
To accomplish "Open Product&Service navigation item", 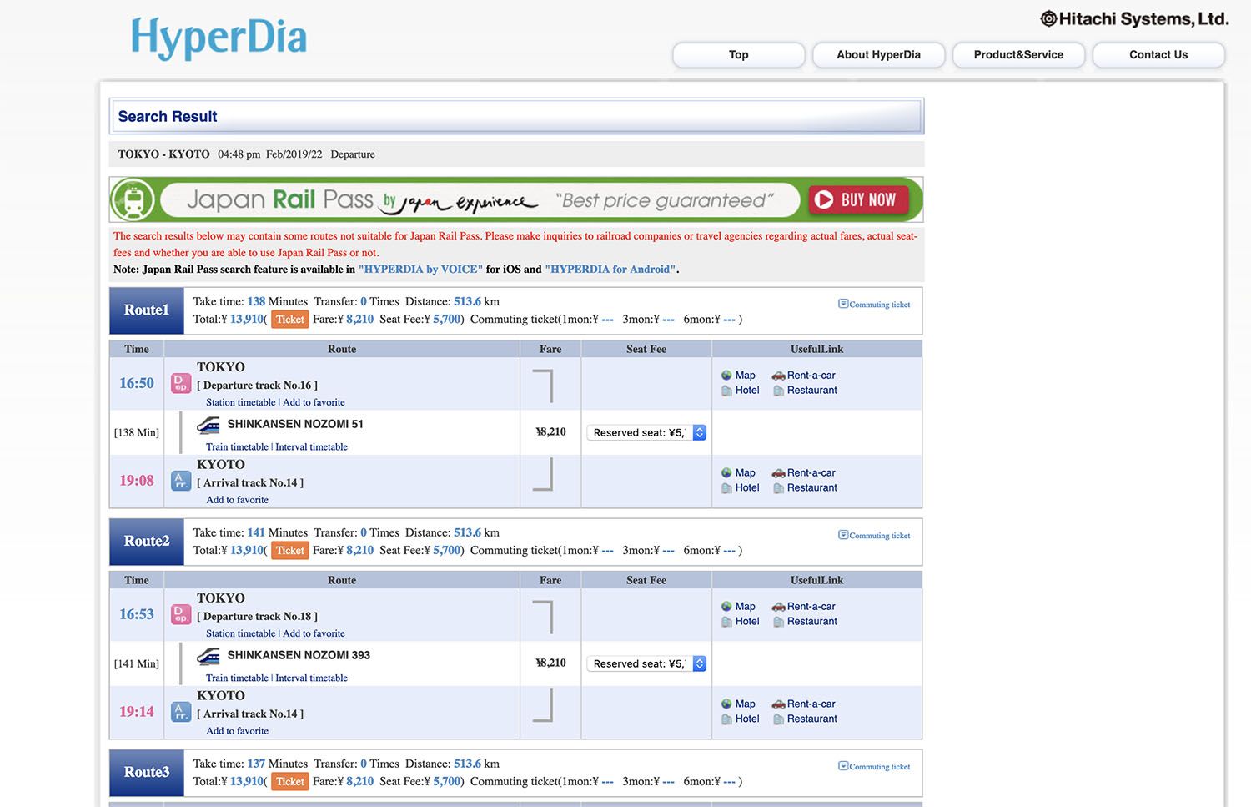I will tap(1018, 55).
